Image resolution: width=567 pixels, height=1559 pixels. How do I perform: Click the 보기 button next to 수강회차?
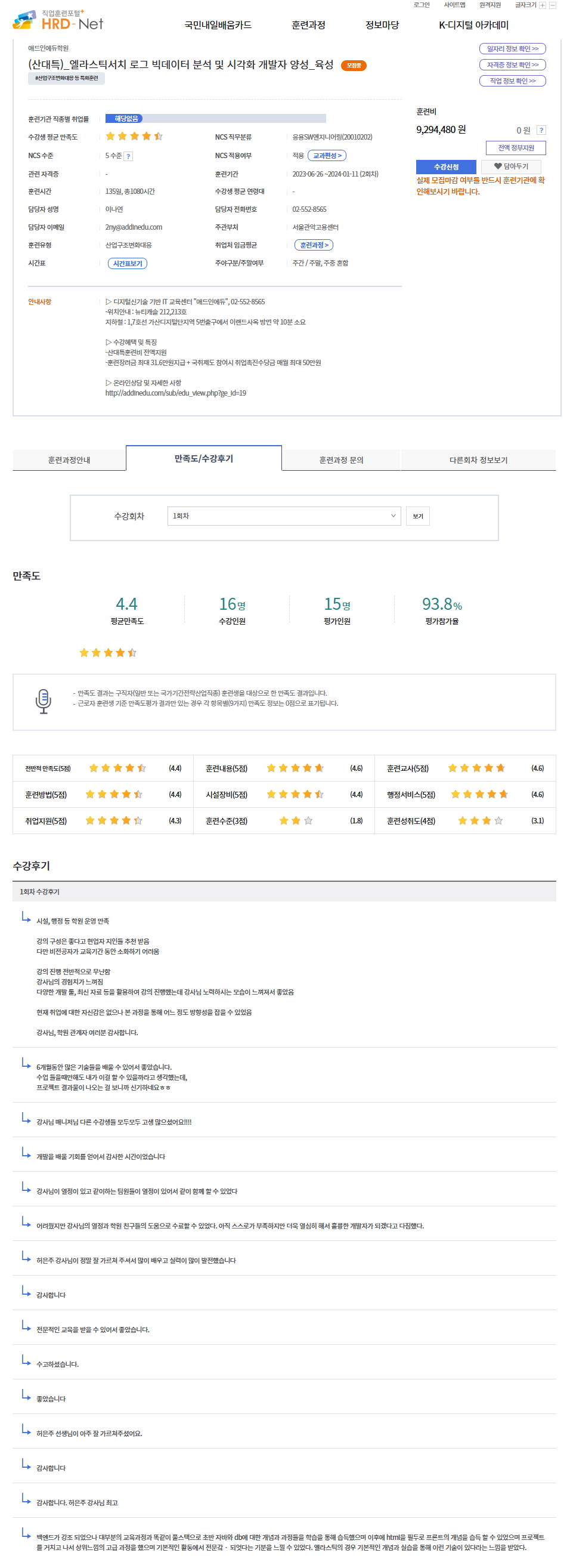click(x=418, y=516)
